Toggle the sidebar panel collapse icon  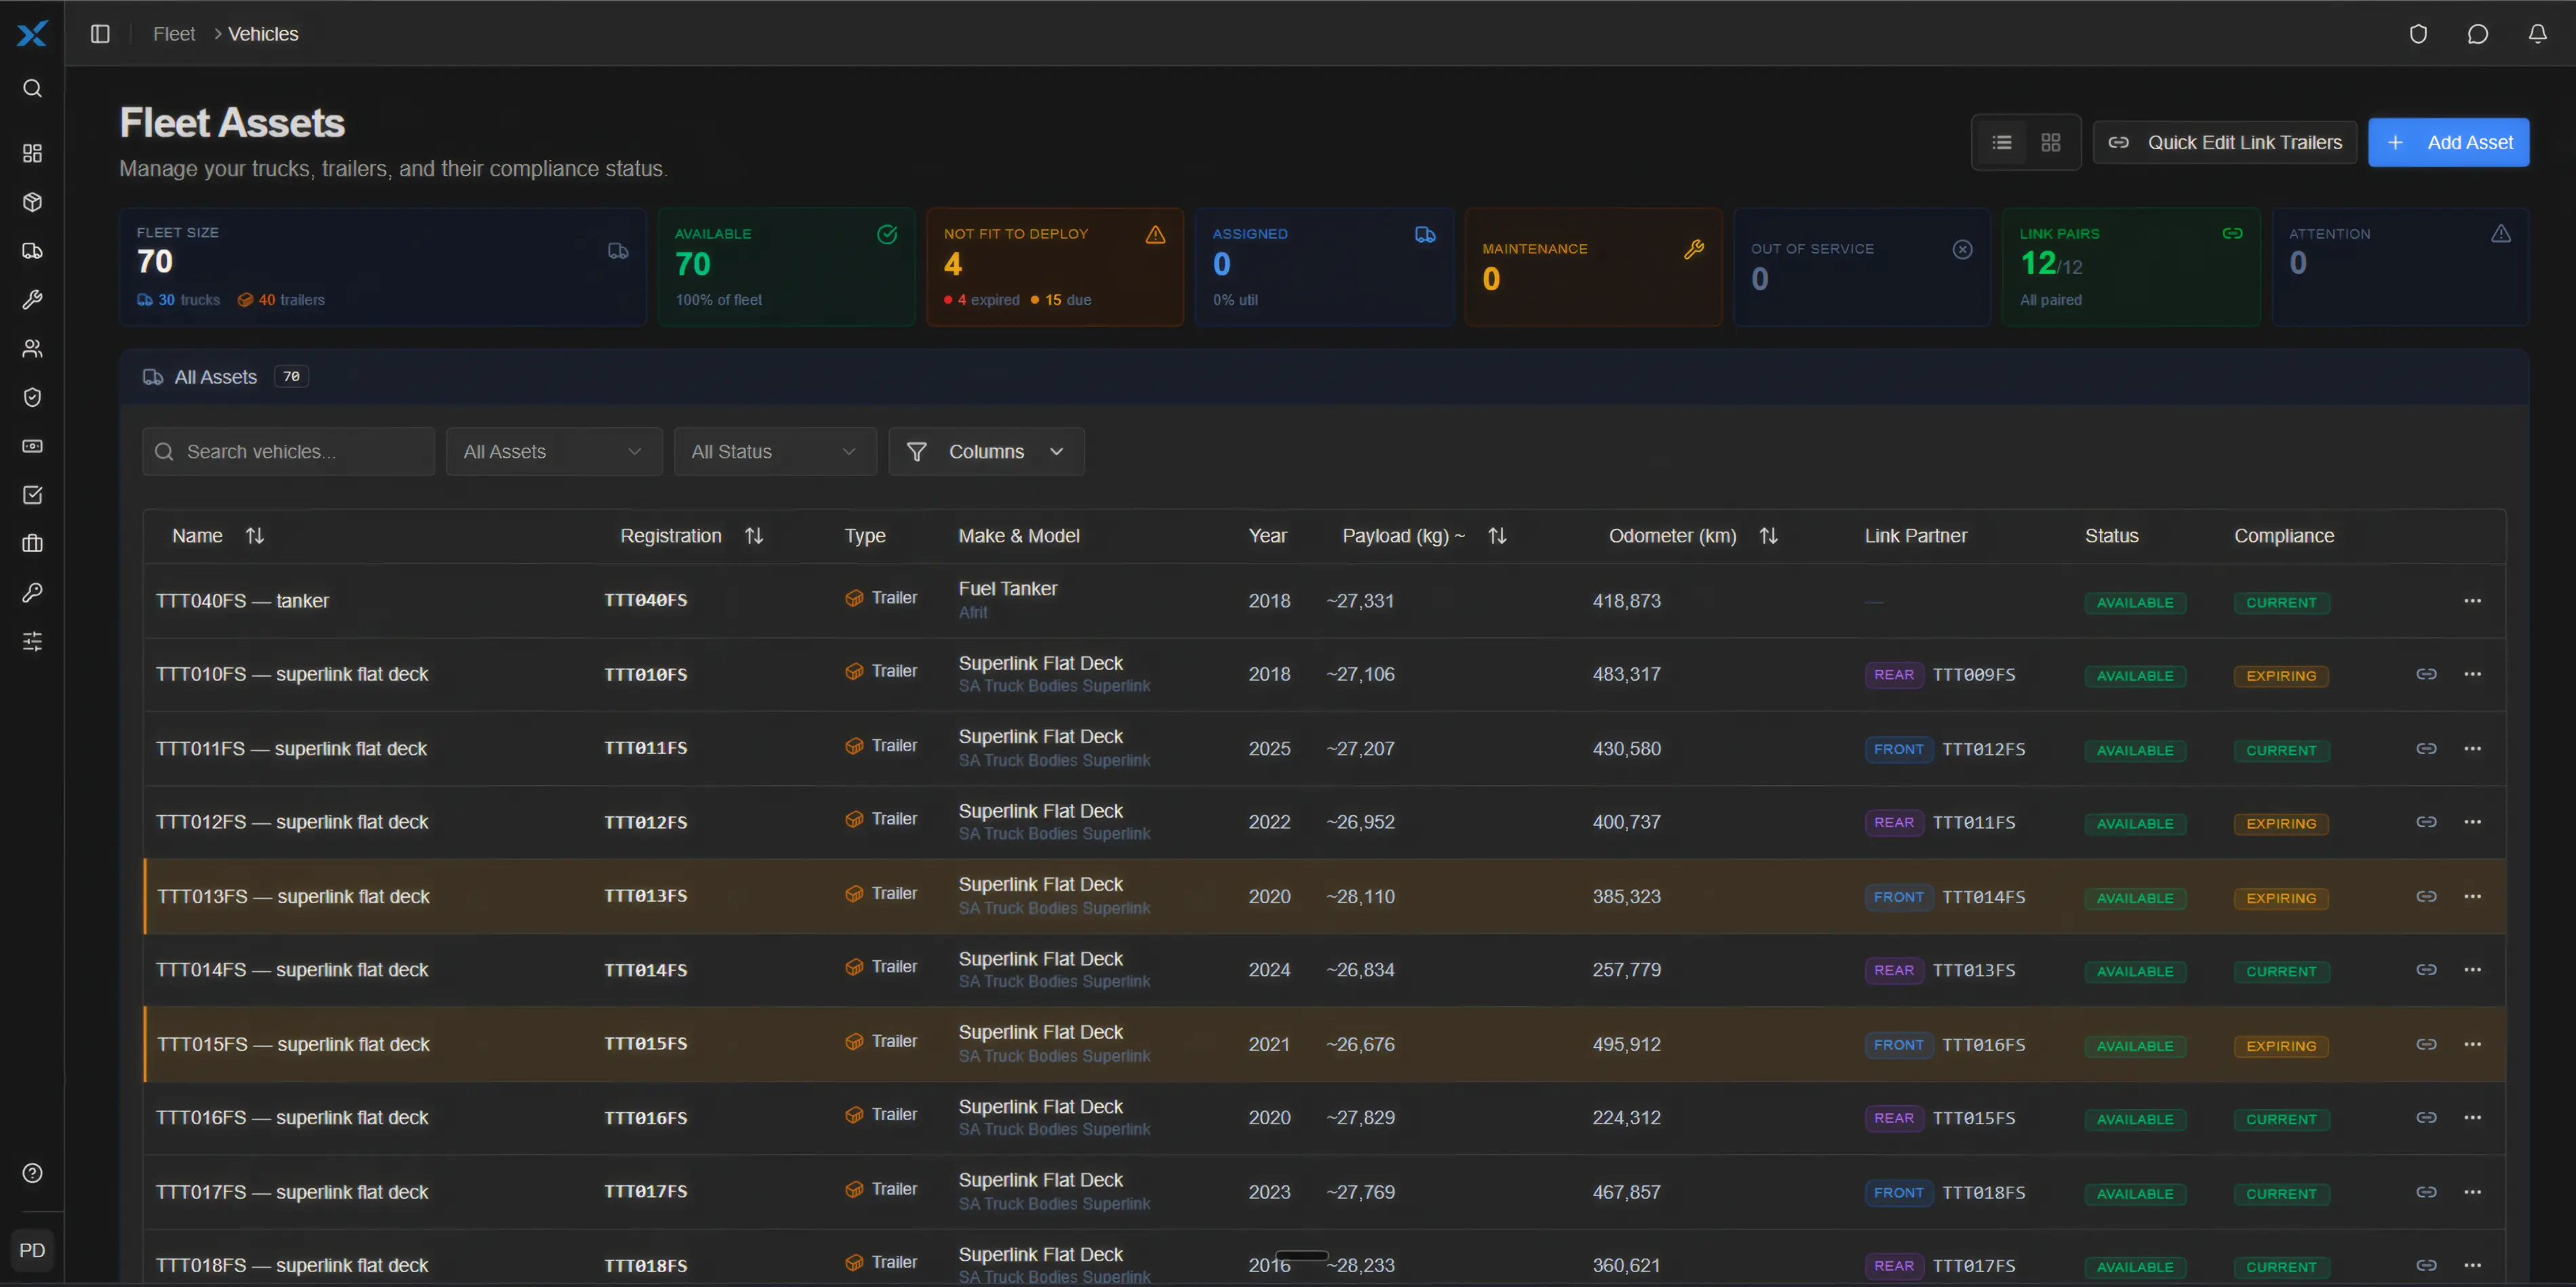(x=100, y=34)
